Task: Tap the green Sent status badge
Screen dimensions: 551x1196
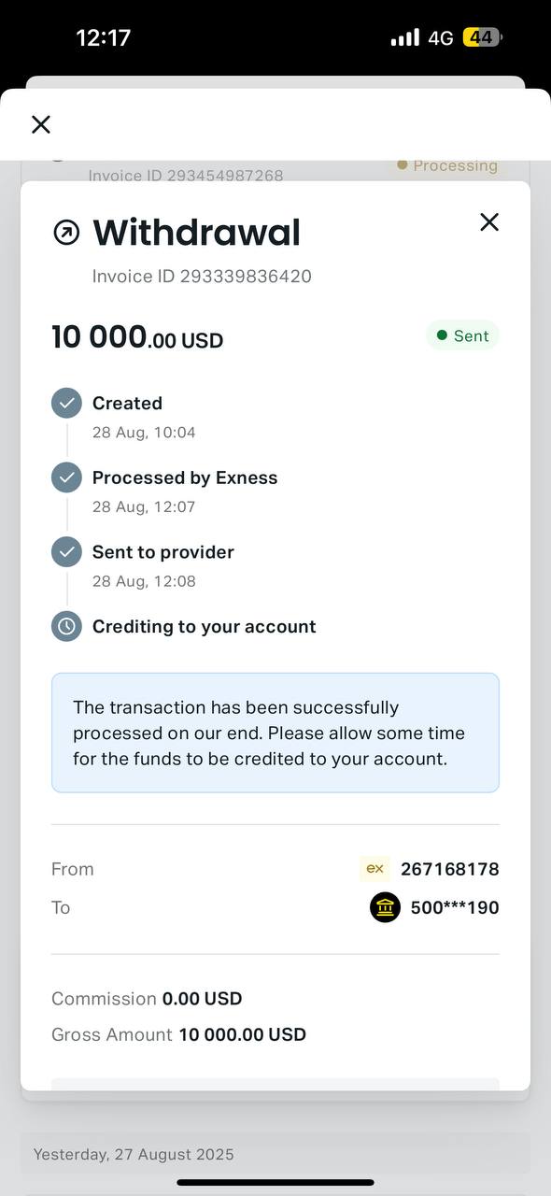Action: coord(463,335)
